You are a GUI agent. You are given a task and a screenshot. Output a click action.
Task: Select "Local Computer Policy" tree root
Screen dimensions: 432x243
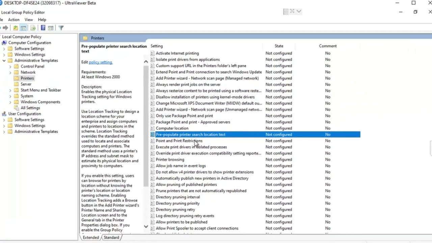22,37
